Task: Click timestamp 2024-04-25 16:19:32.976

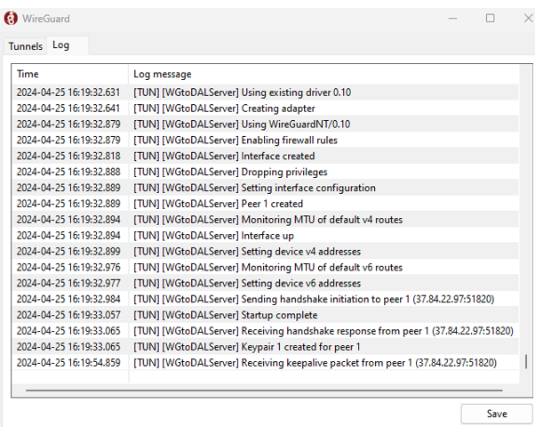Action: pos(68,267)
